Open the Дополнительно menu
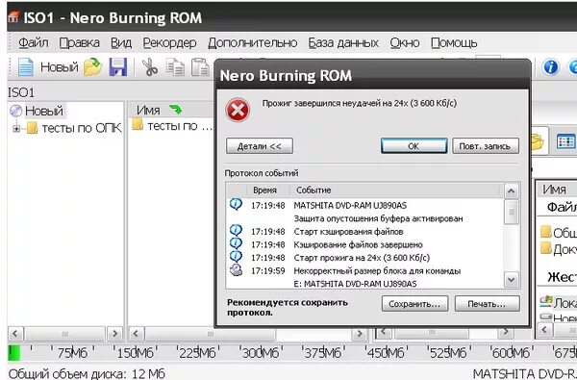Screen dimensions: 577x380 (252, 43)
